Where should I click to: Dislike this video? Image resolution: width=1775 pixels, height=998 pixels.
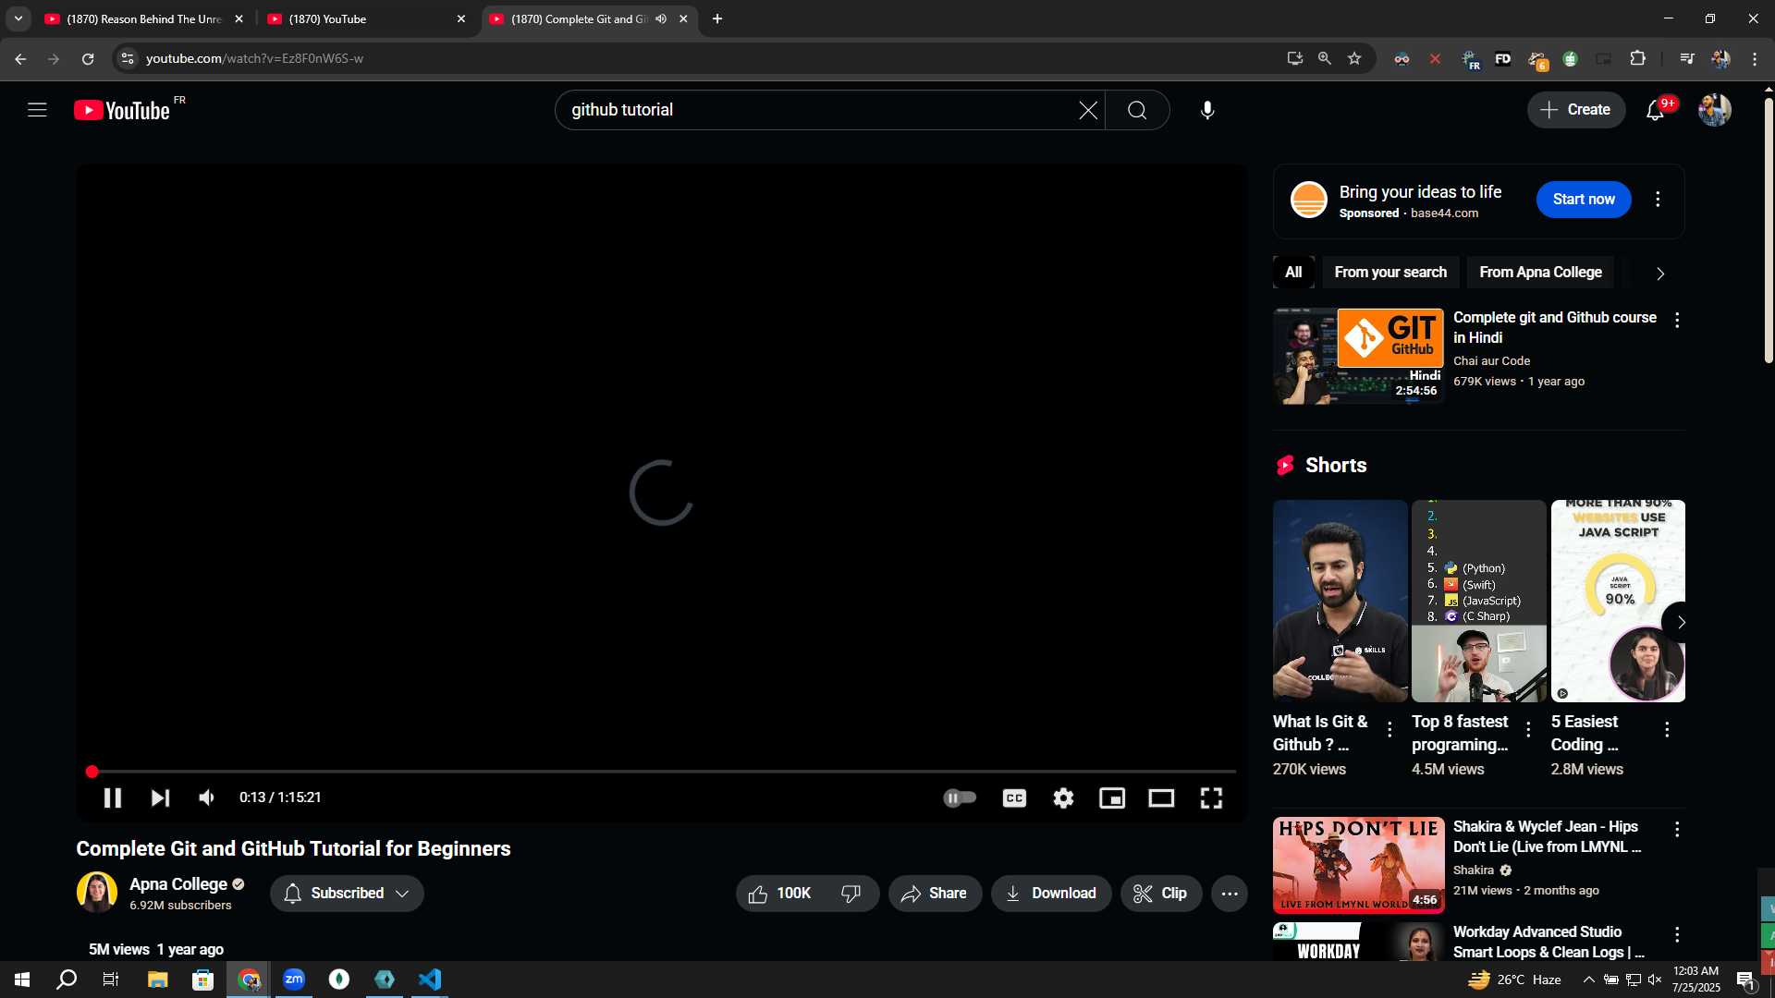click(x=851, y=894)
